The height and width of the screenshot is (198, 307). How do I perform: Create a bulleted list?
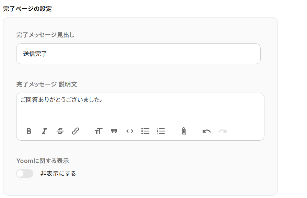tap(145, 131)
